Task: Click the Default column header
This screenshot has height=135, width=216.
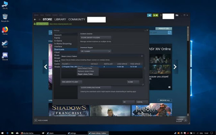Action: tap(94, 64)
